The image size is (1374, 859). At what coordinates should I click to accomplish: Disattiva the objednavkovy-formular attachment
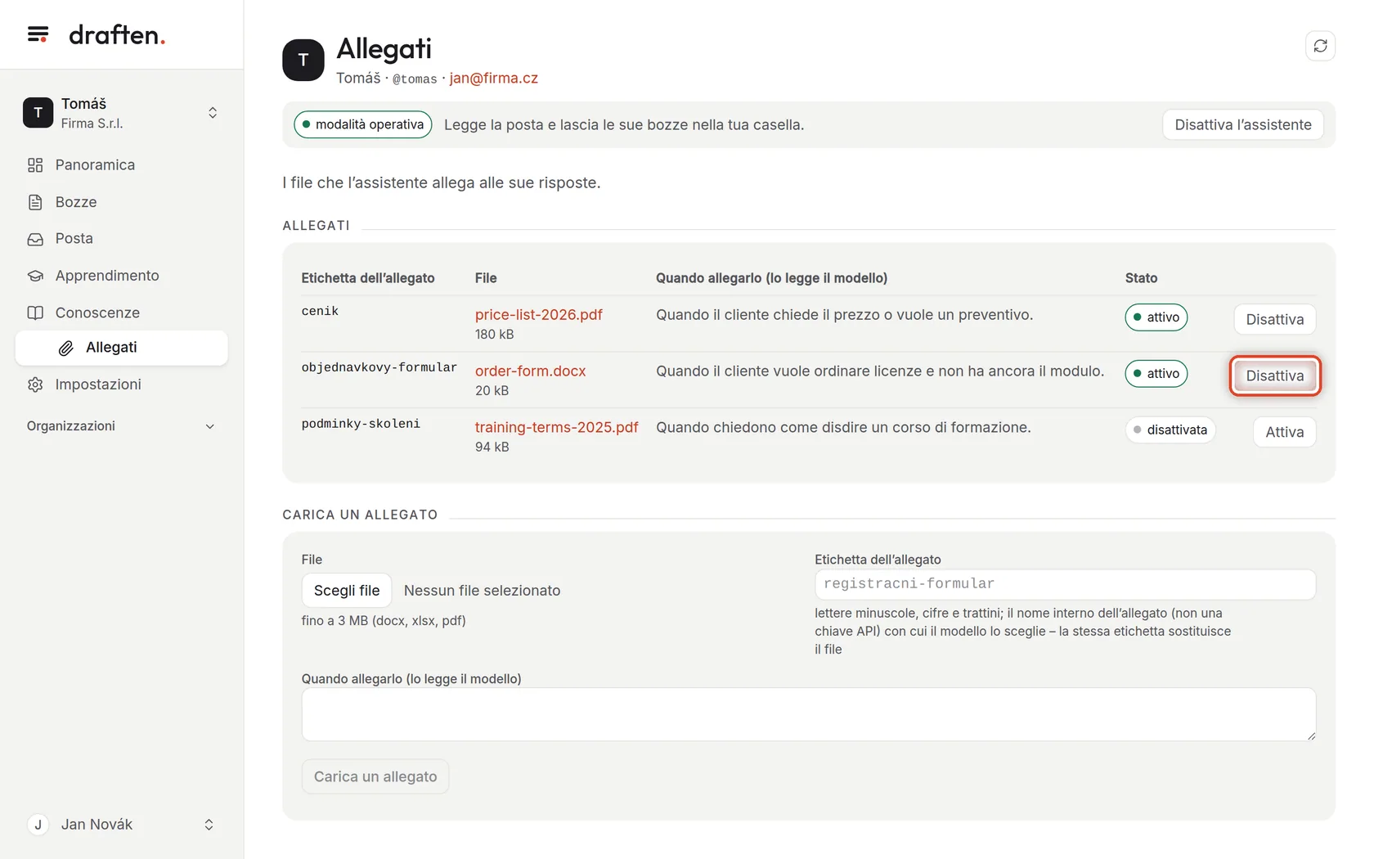[x=1274, y=376]
